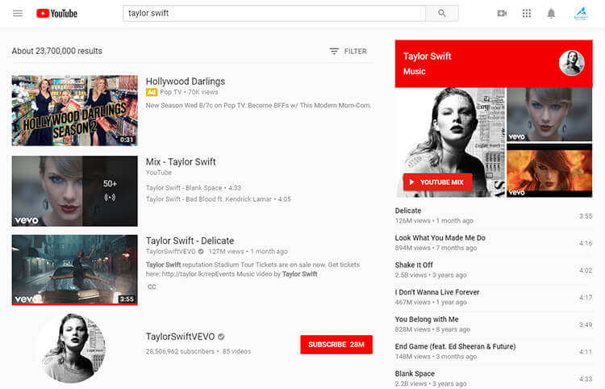Go to the YouTube home logo

(56, 14)
